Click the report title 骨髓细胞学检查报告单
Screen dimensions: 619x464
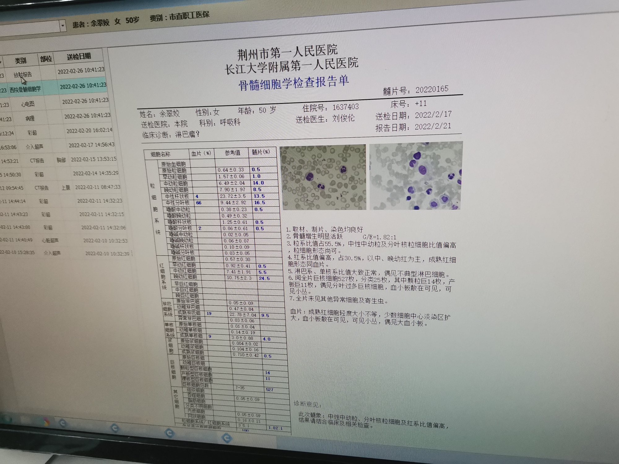(x=294, y=83)
